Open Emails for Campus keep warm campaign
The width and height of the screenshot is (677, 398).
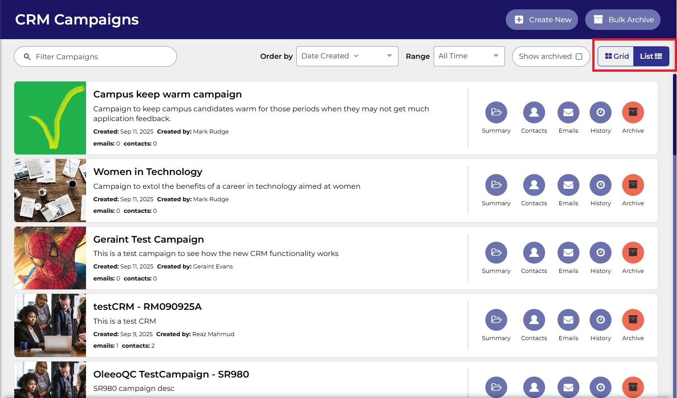pyautogui.click(x=568, y=113)
